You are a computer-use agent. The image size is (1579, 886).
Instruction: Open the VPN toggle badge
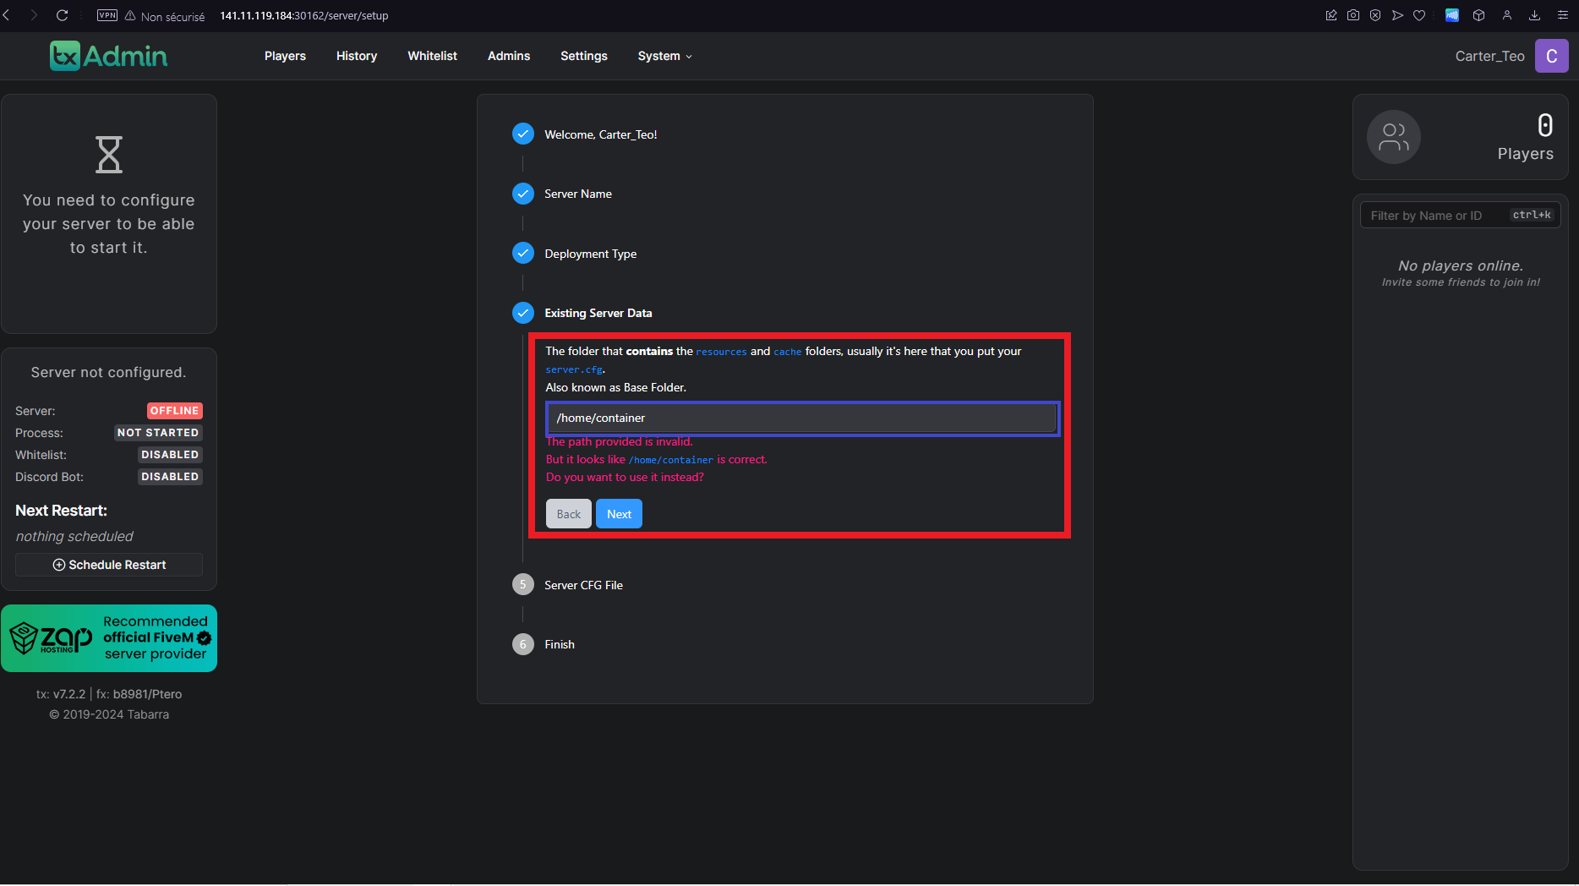click(x=107, y=15)
